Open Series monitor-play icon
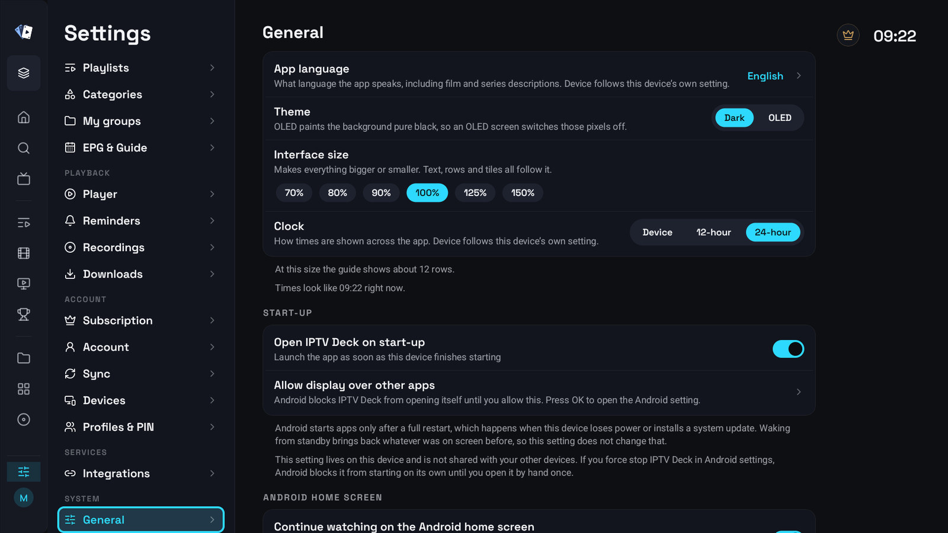The height and width of the screenshot is (533, 948). 24,284
